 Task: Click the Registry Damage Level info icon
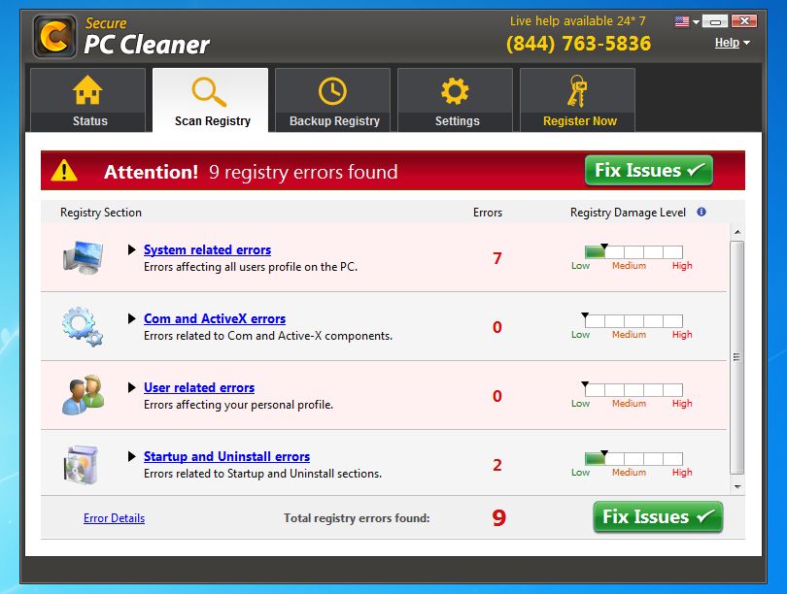(701, 212)
